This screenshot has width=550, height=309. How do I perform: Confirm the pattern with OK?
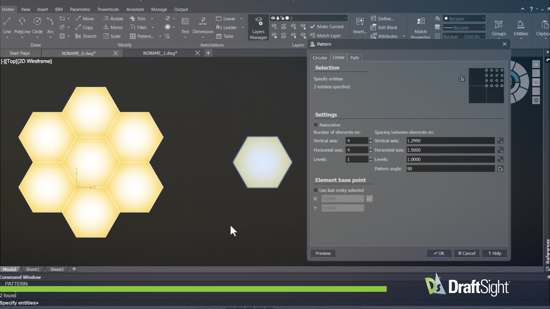(439, 253)
